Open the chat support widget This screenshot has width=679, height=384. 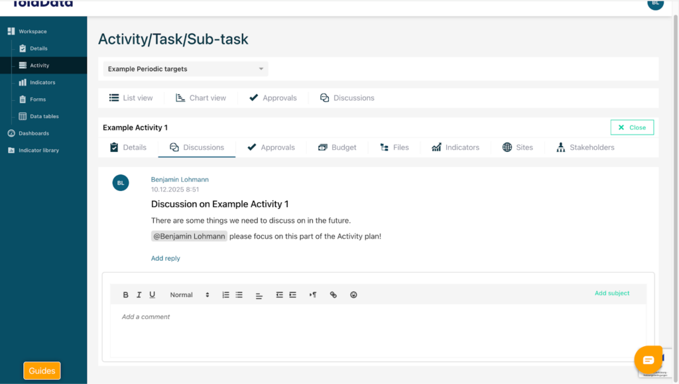(648, 359)
